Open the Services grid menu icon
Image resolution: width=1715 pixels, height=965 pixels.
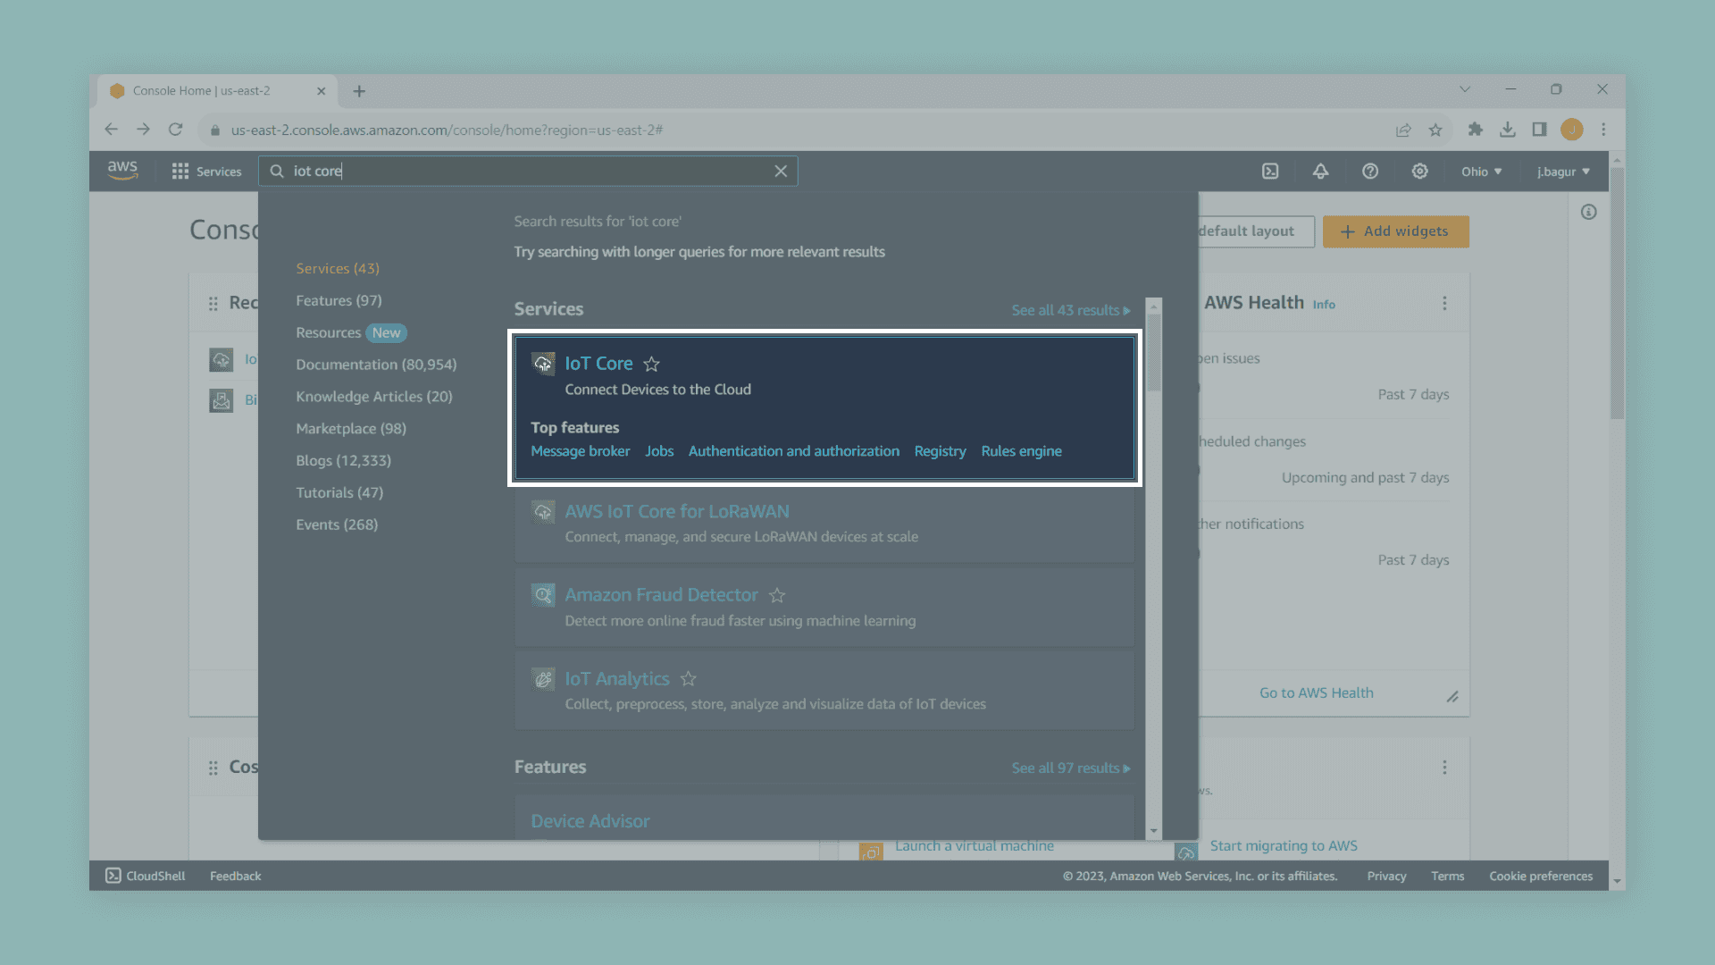point(180,172)
